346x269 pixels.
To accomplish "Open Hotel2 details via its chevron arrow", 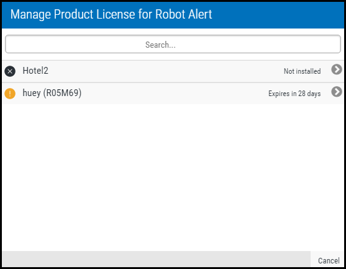I will click(337, 69).
